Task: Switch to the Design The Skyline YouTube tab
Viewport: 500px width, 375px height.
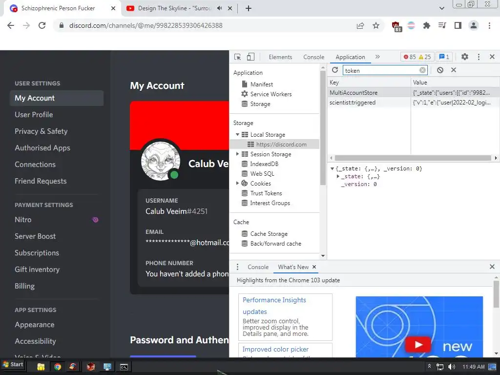Action: (x=174, y=8)
